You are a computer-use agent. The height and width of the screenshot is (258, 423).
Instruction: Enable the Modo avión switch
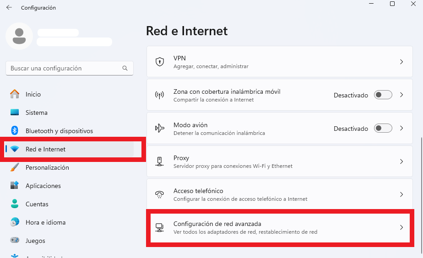click(383, 129)
